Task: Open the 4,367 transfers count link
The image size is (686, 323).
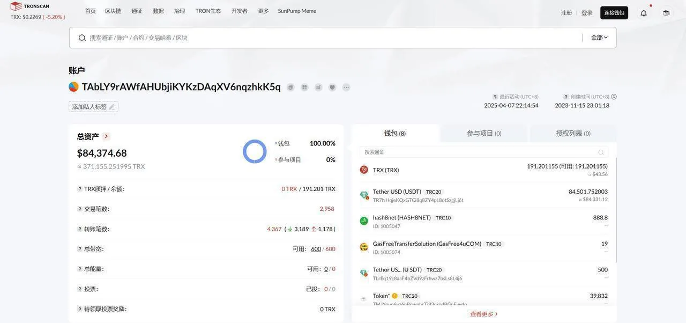Action: coord(274,229)
